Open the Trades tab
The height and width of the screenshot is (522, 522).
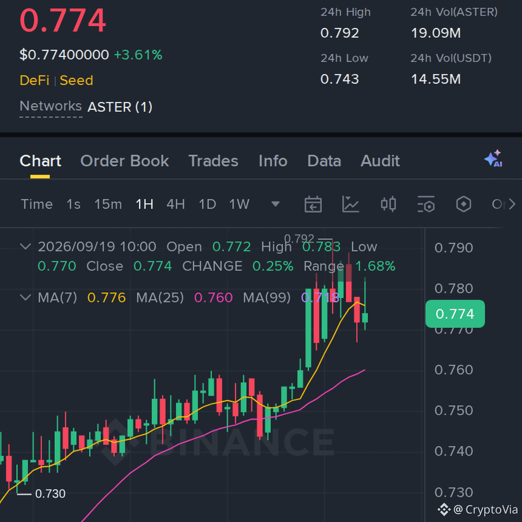214,161
